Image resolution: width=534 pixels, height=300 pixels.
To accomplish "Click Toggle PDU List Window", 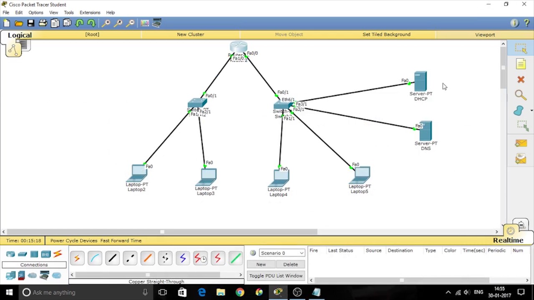I will (x=276, y=276).
